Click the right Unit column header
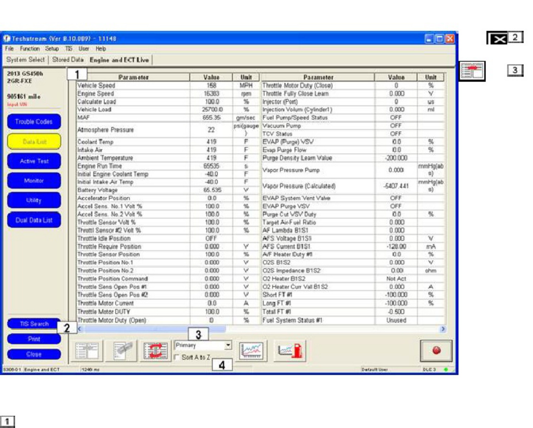The height and width of the screenshot is (428, 533). (431, 77)
